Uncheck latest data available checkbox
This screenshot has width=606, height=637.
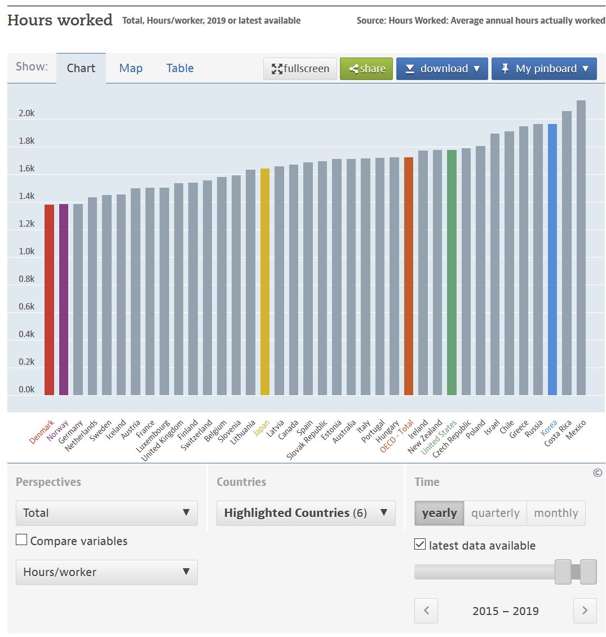tap(420, 545)
